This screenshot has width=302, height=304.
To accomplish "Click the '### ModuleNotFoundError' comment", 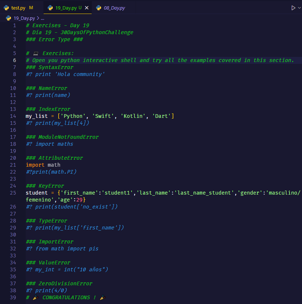I will (62, 137).
